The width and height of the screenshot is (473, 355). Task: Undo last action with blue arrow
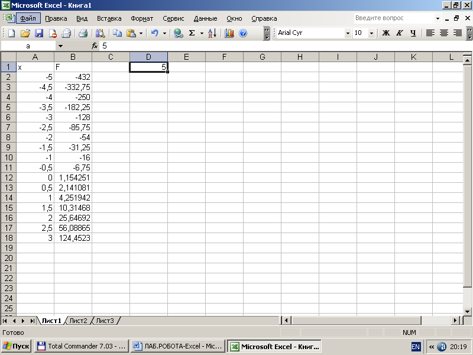pos(155,33)
